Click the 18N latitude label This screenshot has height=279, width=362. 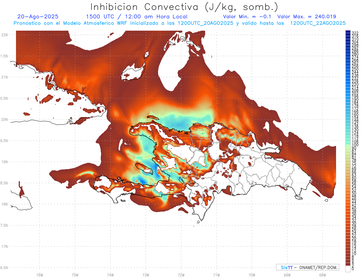tap(5, 204)
